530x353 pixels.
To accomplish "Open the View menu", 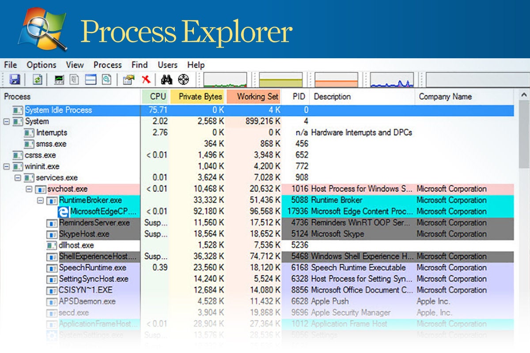I will pos(75,65).
